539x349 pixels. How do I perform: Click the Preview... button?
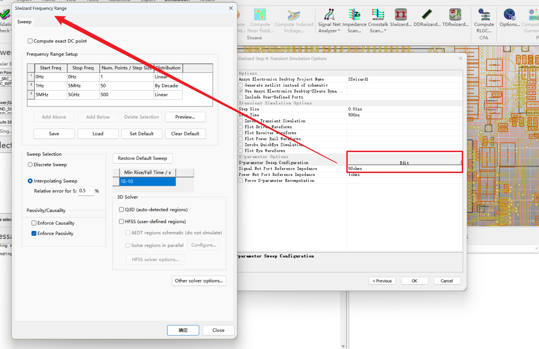[185, 117]
